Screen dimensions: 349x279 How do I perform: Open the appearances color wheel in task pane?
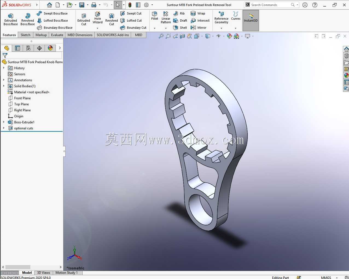(x=346, y=75)
